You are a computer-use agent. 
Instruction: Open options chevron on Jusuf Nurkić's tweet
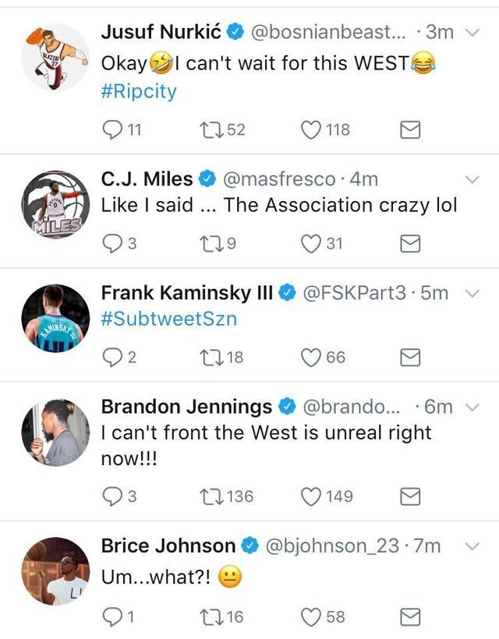(471, 32)
